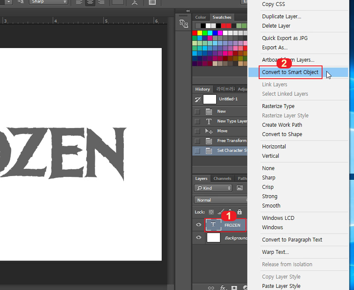Open the text color box in options bar
The height and width of the screenshot is (290, 354).
pos(118,2)
